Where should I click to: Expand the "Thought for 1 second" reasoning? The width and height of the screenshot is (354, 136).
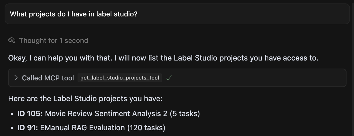(54, 41)
